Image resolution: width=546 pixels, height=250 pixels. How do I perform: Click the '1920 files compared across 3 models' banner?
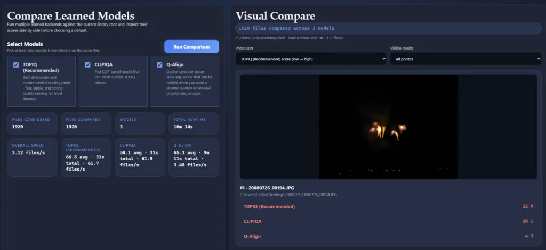point(388,28)
